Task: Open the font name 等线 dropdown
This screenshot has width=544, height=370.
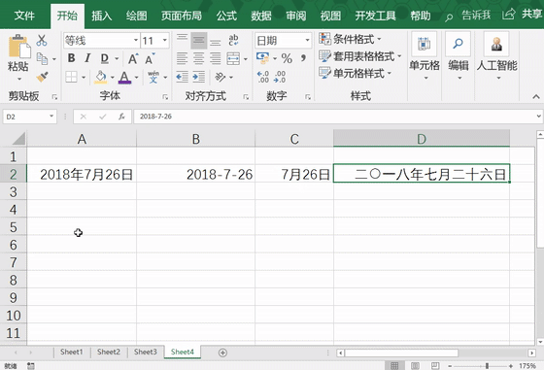Action: pos(136,41)
